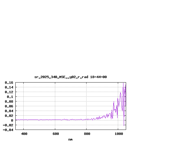189x142 pixels.
Task: Click the -0.04 y-axis tick label
Action: [x=8, y=130]
